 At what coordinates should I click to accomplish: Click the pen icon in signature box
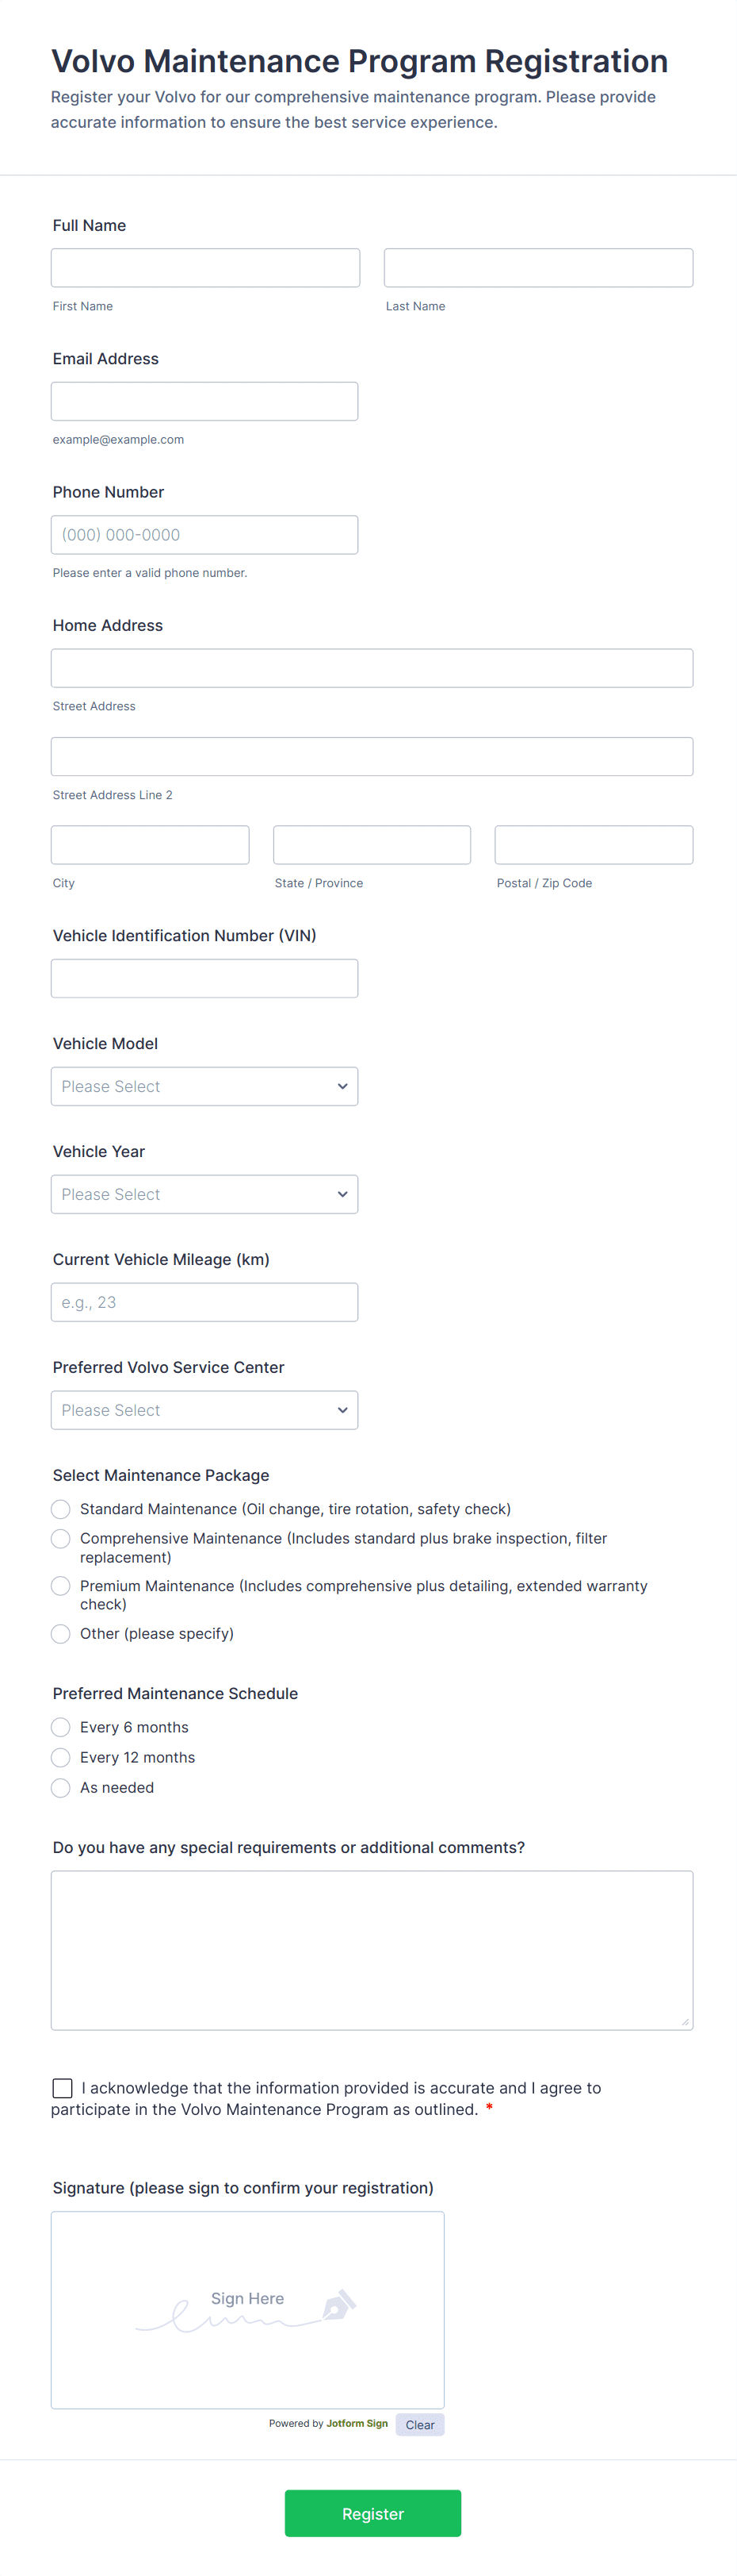pyautogui.click(x=338, y=2305)
